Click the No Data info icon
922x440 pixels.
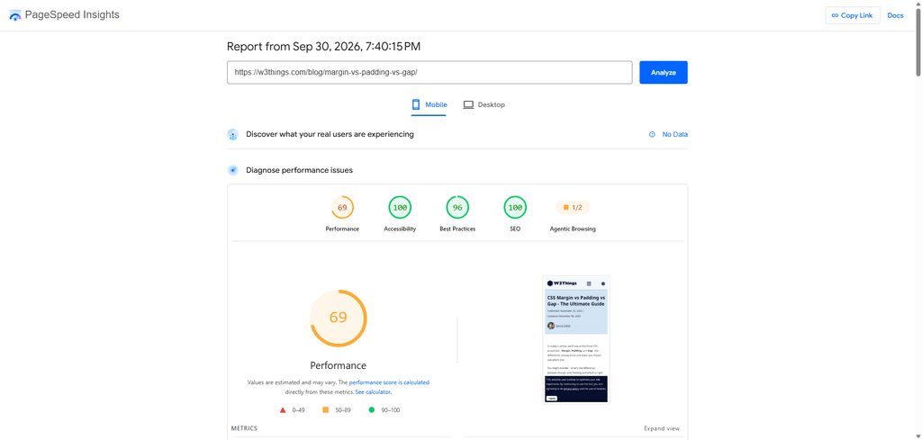tap(652, 135)
